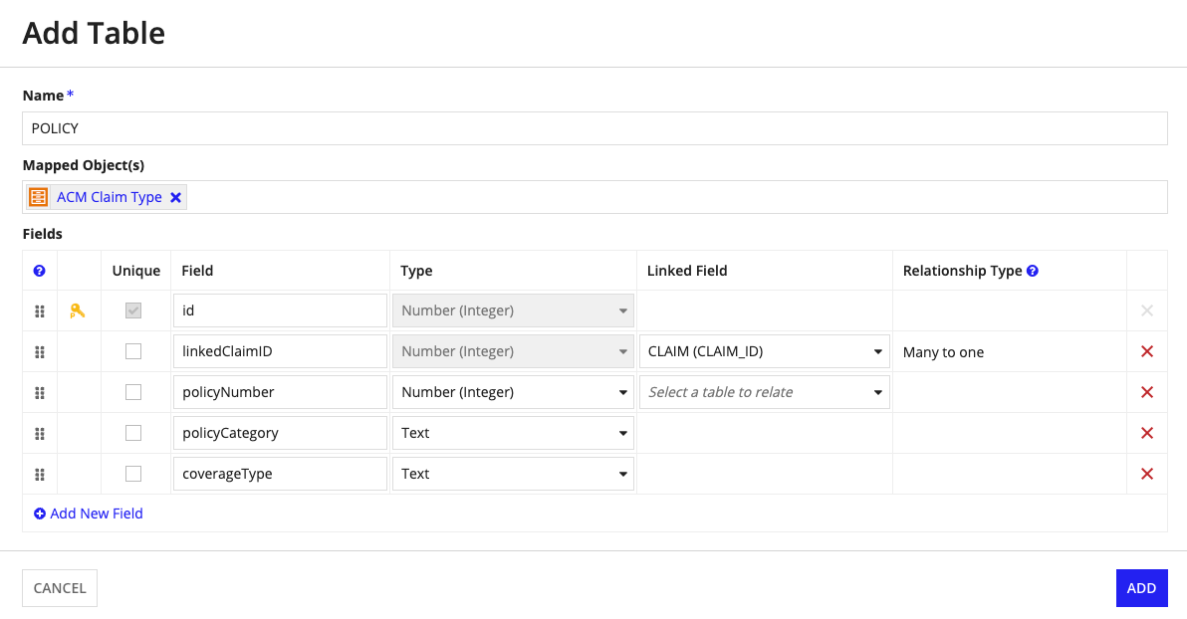Remove the ACM Claim Type mapped object
The height and width of the screenshot is (619, 1187).
176,196
